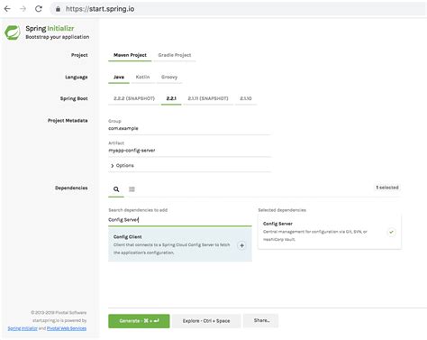Click the Spring leaf logo
Image resolution: width=427 pixels, height=340 pixels.
click(x=13, y=32)
